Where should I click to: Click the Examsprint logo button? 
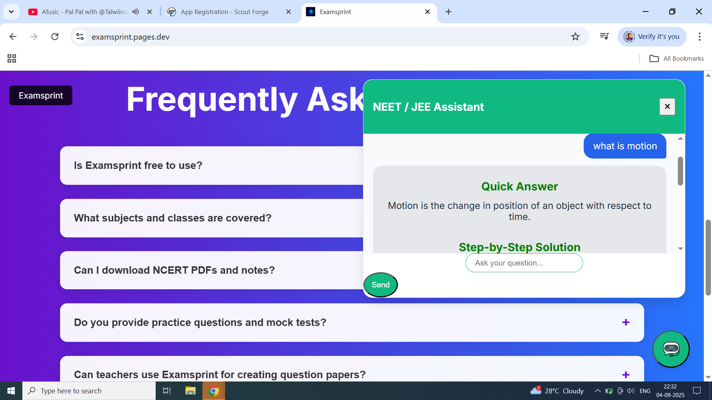[41, 96]
